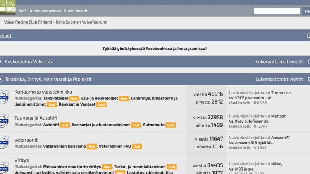Click the search input field
This screenshot has width=310, height=174.
277,11
